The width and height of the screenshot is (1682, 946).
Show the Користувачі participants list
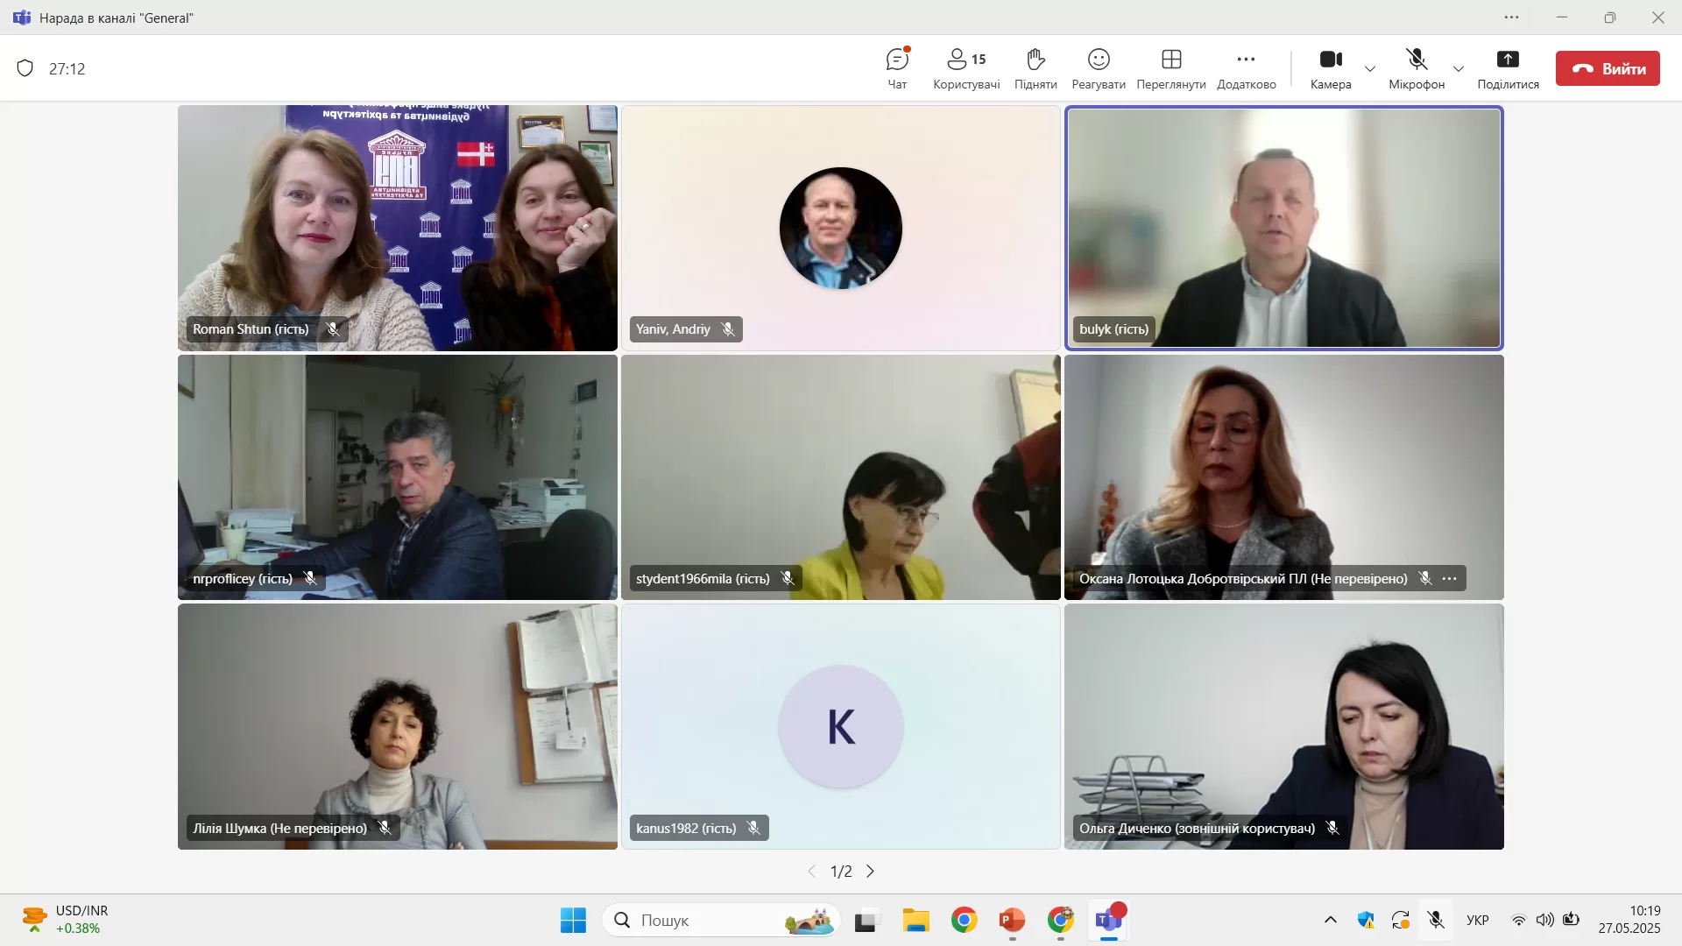click(x=965, y=60)
